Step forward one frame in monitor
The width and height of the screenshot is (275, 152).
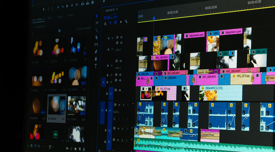pos(72,6)
